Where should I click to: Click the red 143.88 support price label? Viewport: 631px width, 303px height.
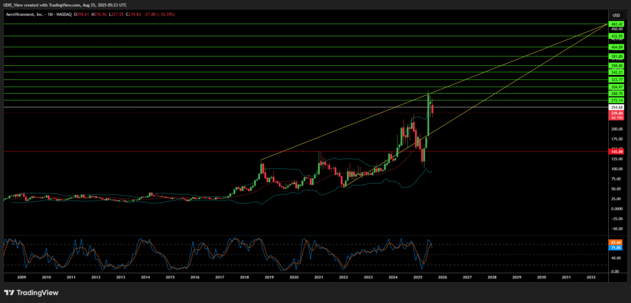[615, 151]
